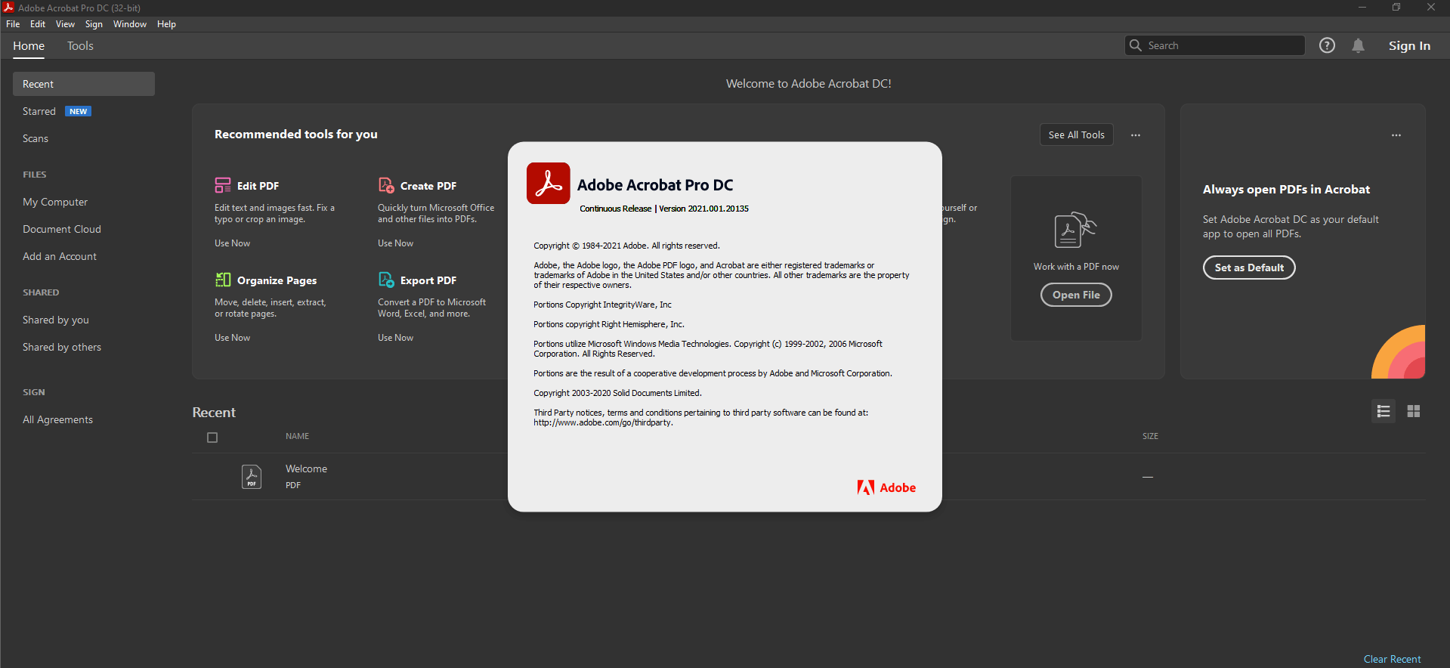The height and width of the screenshot is (668, 1450).
Task: Click the Create PDF tool icon
Action: (386, 185)
